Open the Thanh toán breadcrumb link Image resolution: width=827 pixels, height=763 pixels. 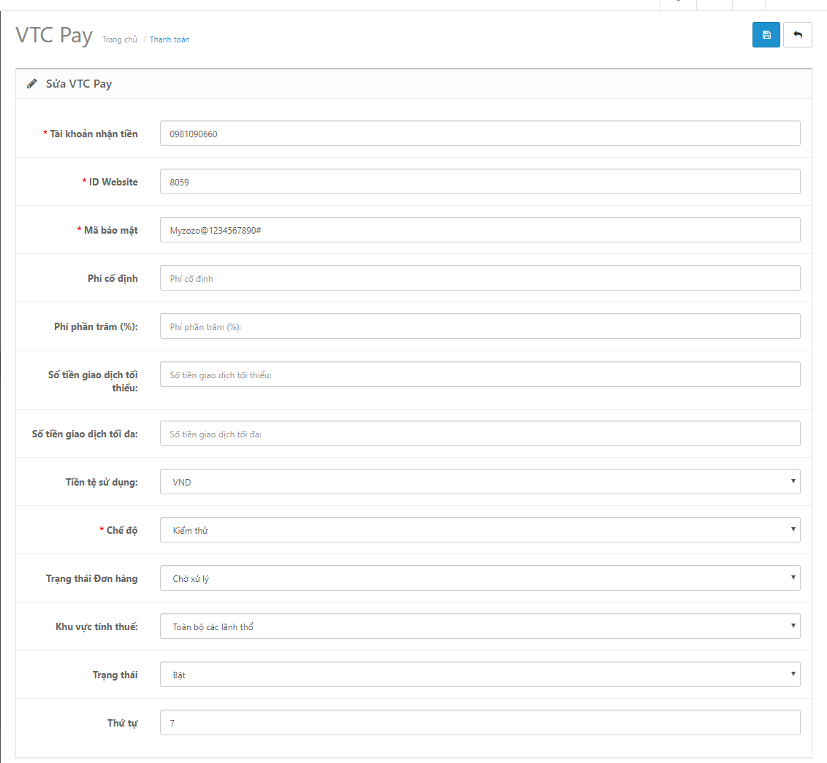169,39
